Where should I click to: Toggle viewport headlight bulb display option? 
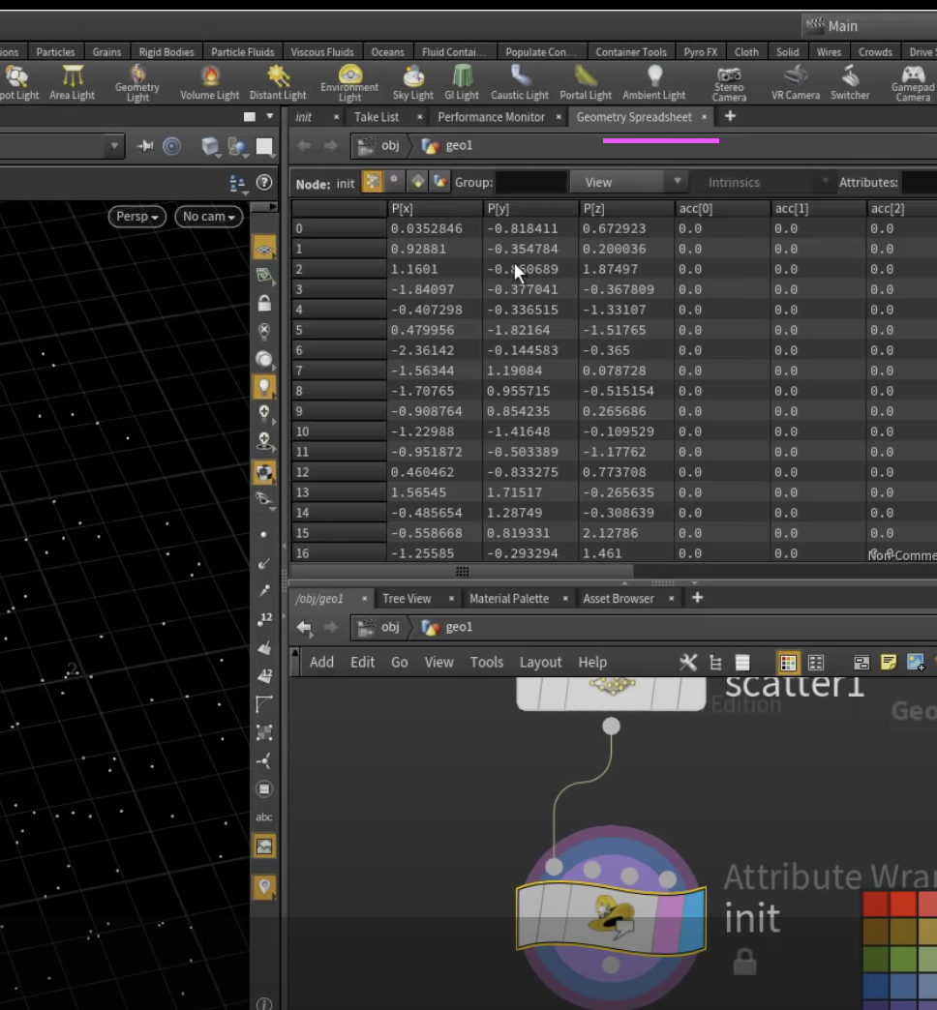click(x=264, y=387)
